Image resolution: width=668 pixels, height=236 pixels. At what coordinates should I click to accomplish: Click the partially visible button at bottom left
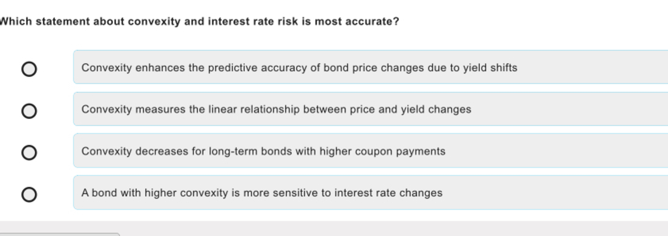click(60, 234)
